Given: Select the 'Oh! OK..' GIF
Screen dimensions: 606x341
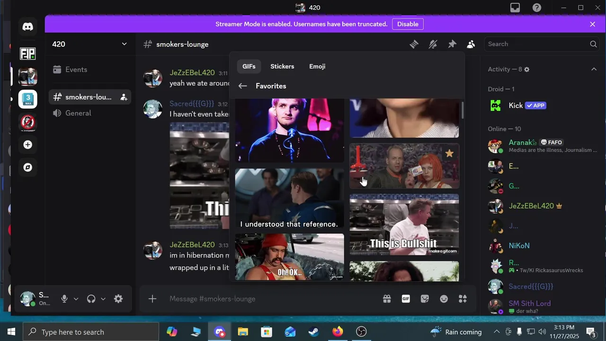Looking at the screenshot, I should pos(289,257).
